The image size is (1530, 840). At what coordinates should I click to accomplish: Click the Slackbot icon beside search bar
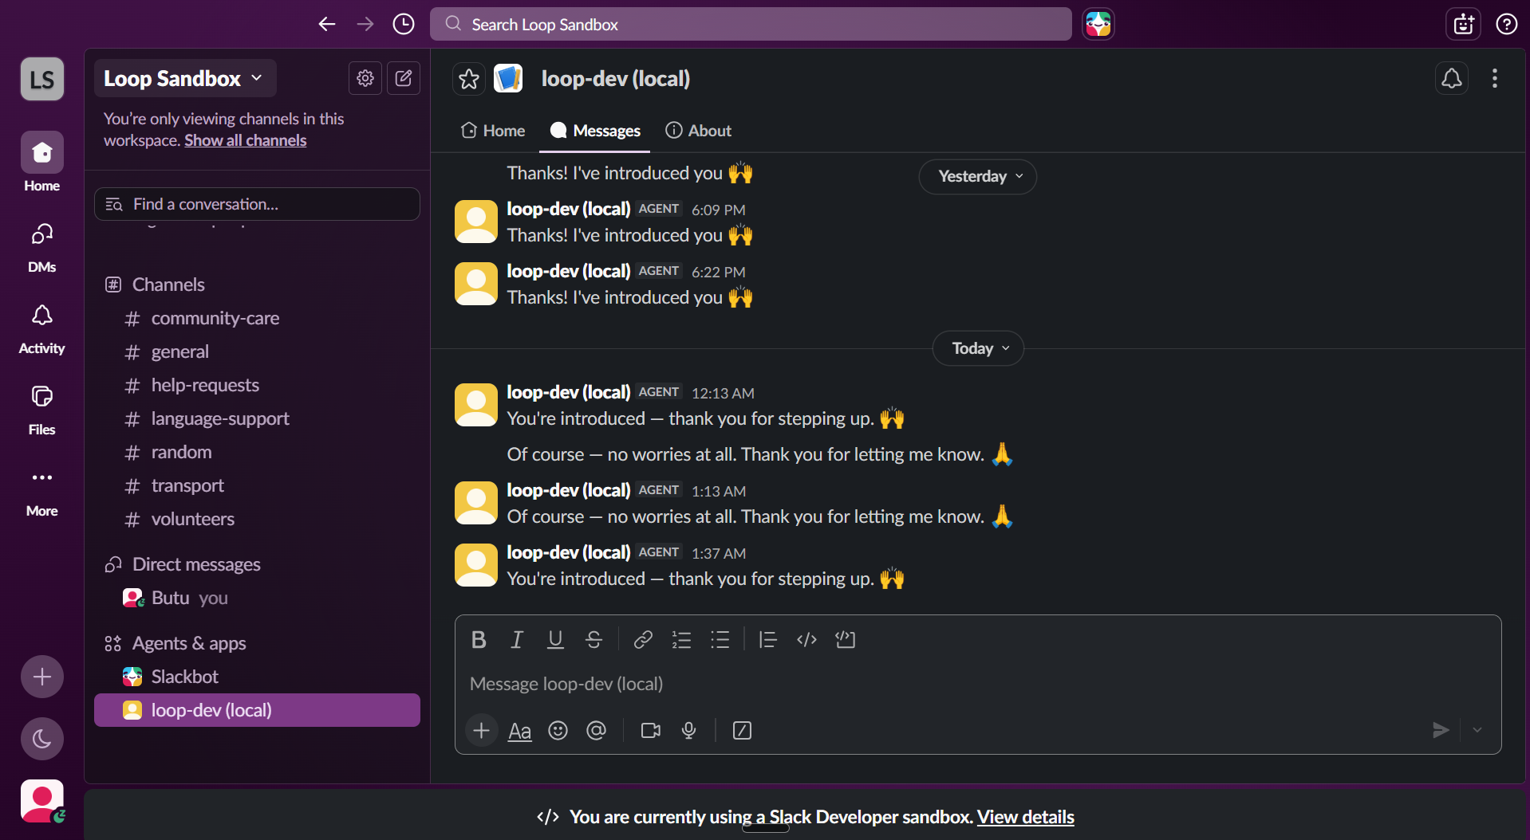1098,24
